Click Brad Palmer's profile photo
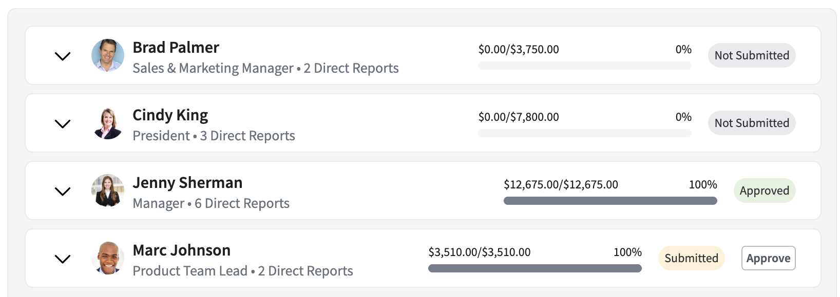The width and height of the screenshot is (840, 297). [108, 55]
